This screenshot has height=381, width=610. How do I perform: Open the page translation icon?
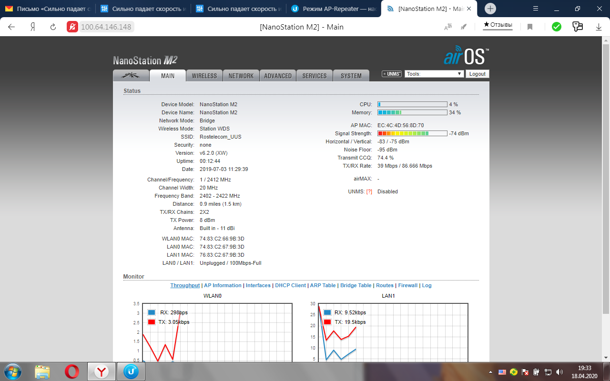448,27
